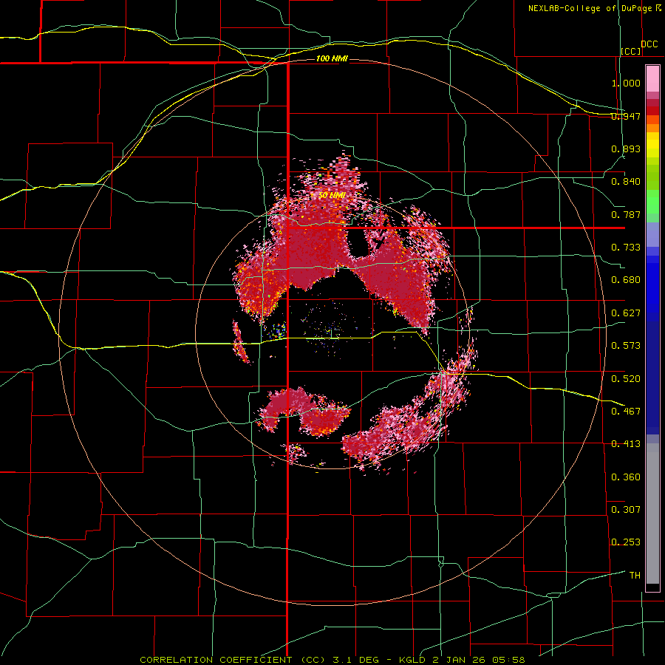This screenshot has width=665, height=665.
Task: Click the CORRELATION COEFFICIENT (CC) caption text
Action: click(233, 660)
